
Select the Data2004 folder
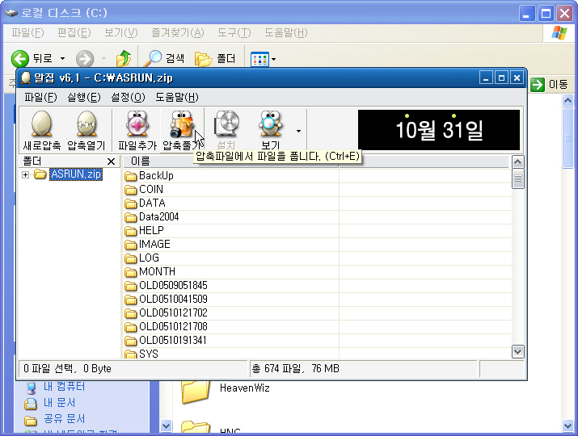tap(159, 216)
